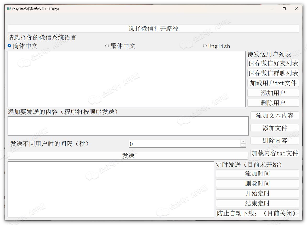Click 选择微信打开路径 button

[153, 29]
